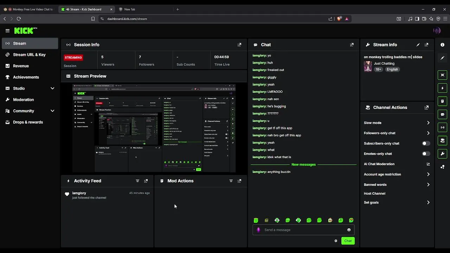Screen dimensions: 450x253
Task: Toggle the browser sidebar panel icon
Action: tap(417, 19)
